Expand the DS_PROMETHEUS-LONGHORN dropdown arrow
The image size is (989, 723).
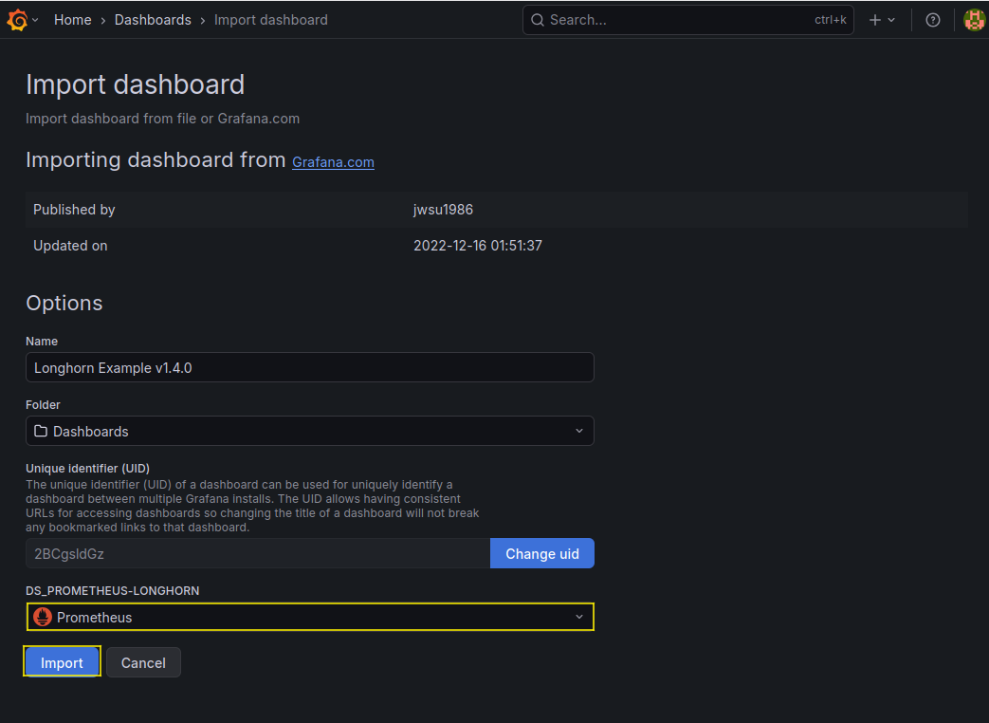[x=579, y=617]
